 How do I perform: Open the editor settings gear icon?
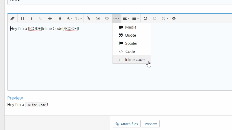click(174, 18)
